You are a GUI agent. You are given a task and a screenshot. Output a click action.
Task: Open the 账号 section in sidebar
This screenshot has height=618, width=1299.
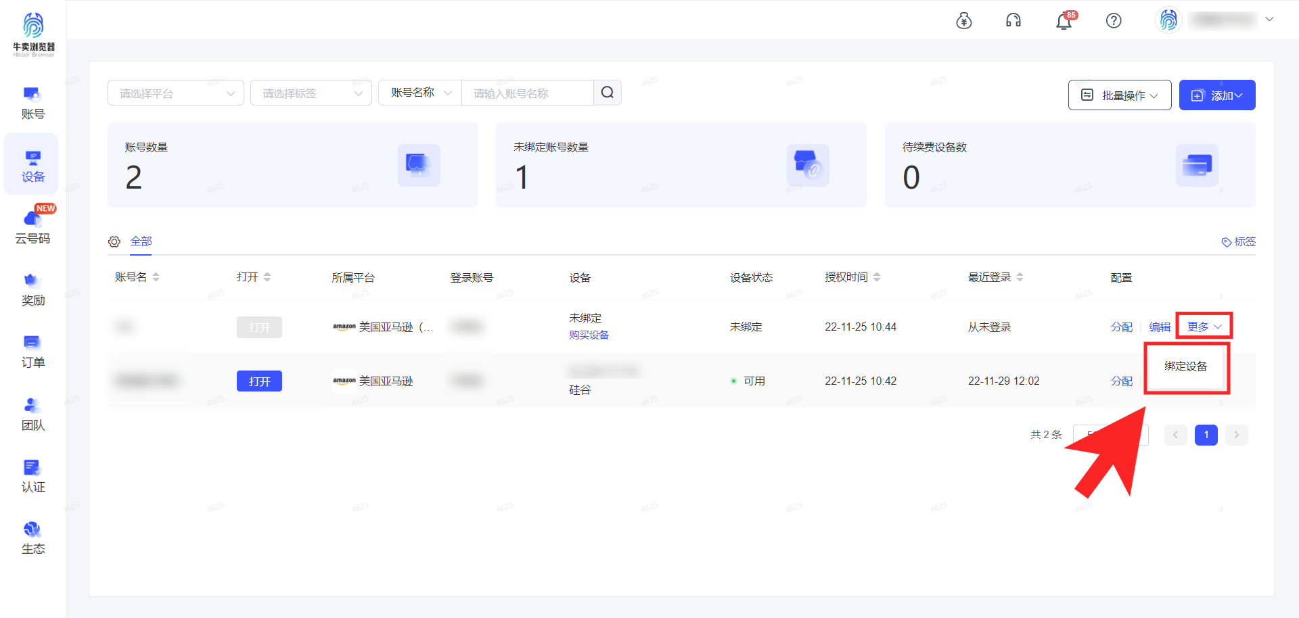32,103
